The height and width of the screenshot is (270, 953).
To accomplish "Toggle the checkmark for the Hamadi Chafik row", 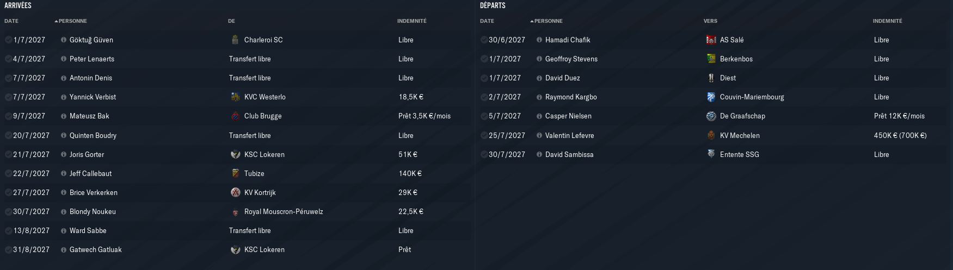I will pos(484,40).
